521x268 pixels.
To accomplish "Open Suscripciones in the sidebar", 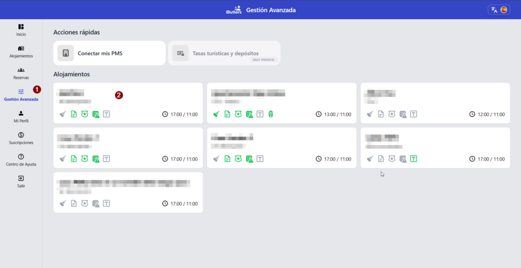I will click(21, 138).
